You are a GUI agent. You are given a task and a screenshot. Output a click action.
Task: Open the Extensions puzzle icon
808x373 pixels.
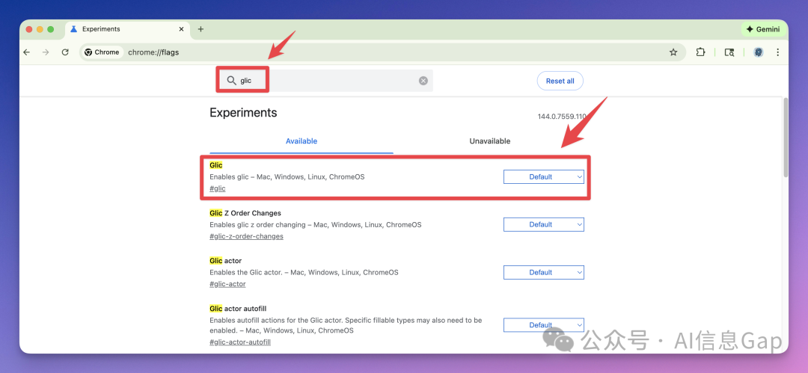point(700,52)
